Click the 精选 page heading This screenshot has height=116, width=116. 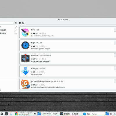click(x=21, y=23)
